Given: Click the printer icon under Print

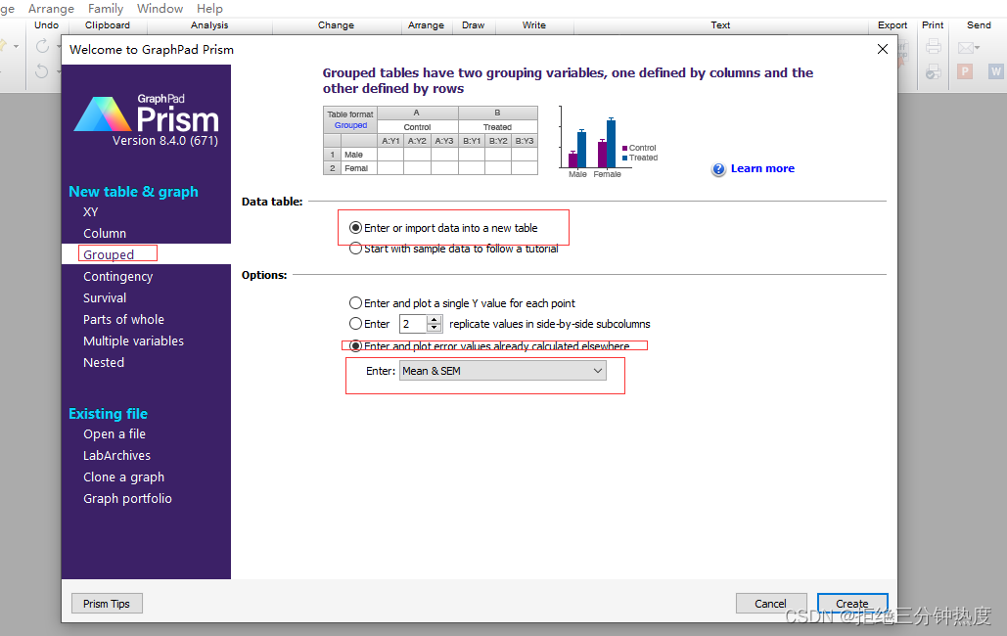Looking at the screenshot, I should click(x=934, y=47).
